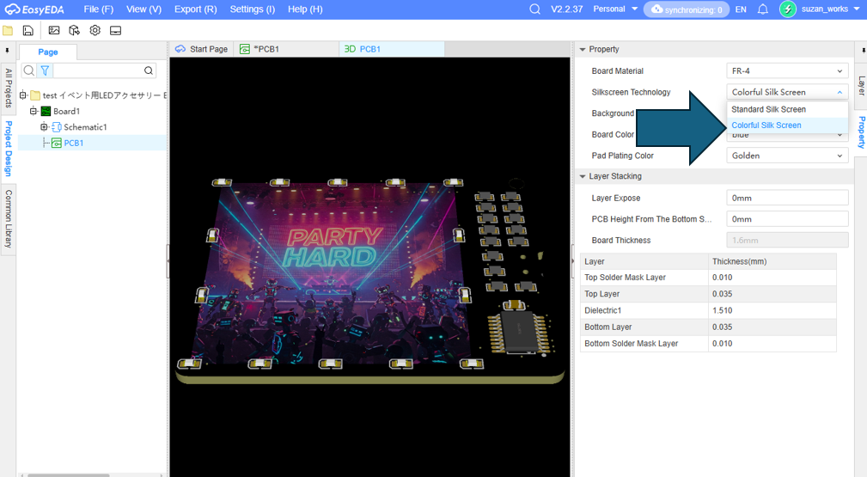Image resolution: width=867 pixels, height=477 pixels.
Task: Click the Dielectric1 thickness 1.510 cell
Action: 772,310
